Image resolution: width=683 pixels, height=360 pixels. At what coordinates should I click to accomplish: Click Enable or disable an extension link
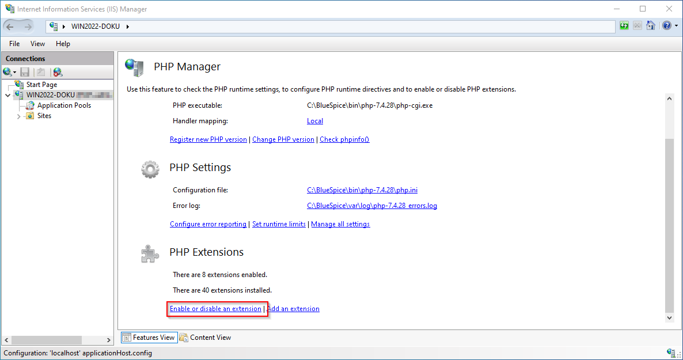[215, 309]
